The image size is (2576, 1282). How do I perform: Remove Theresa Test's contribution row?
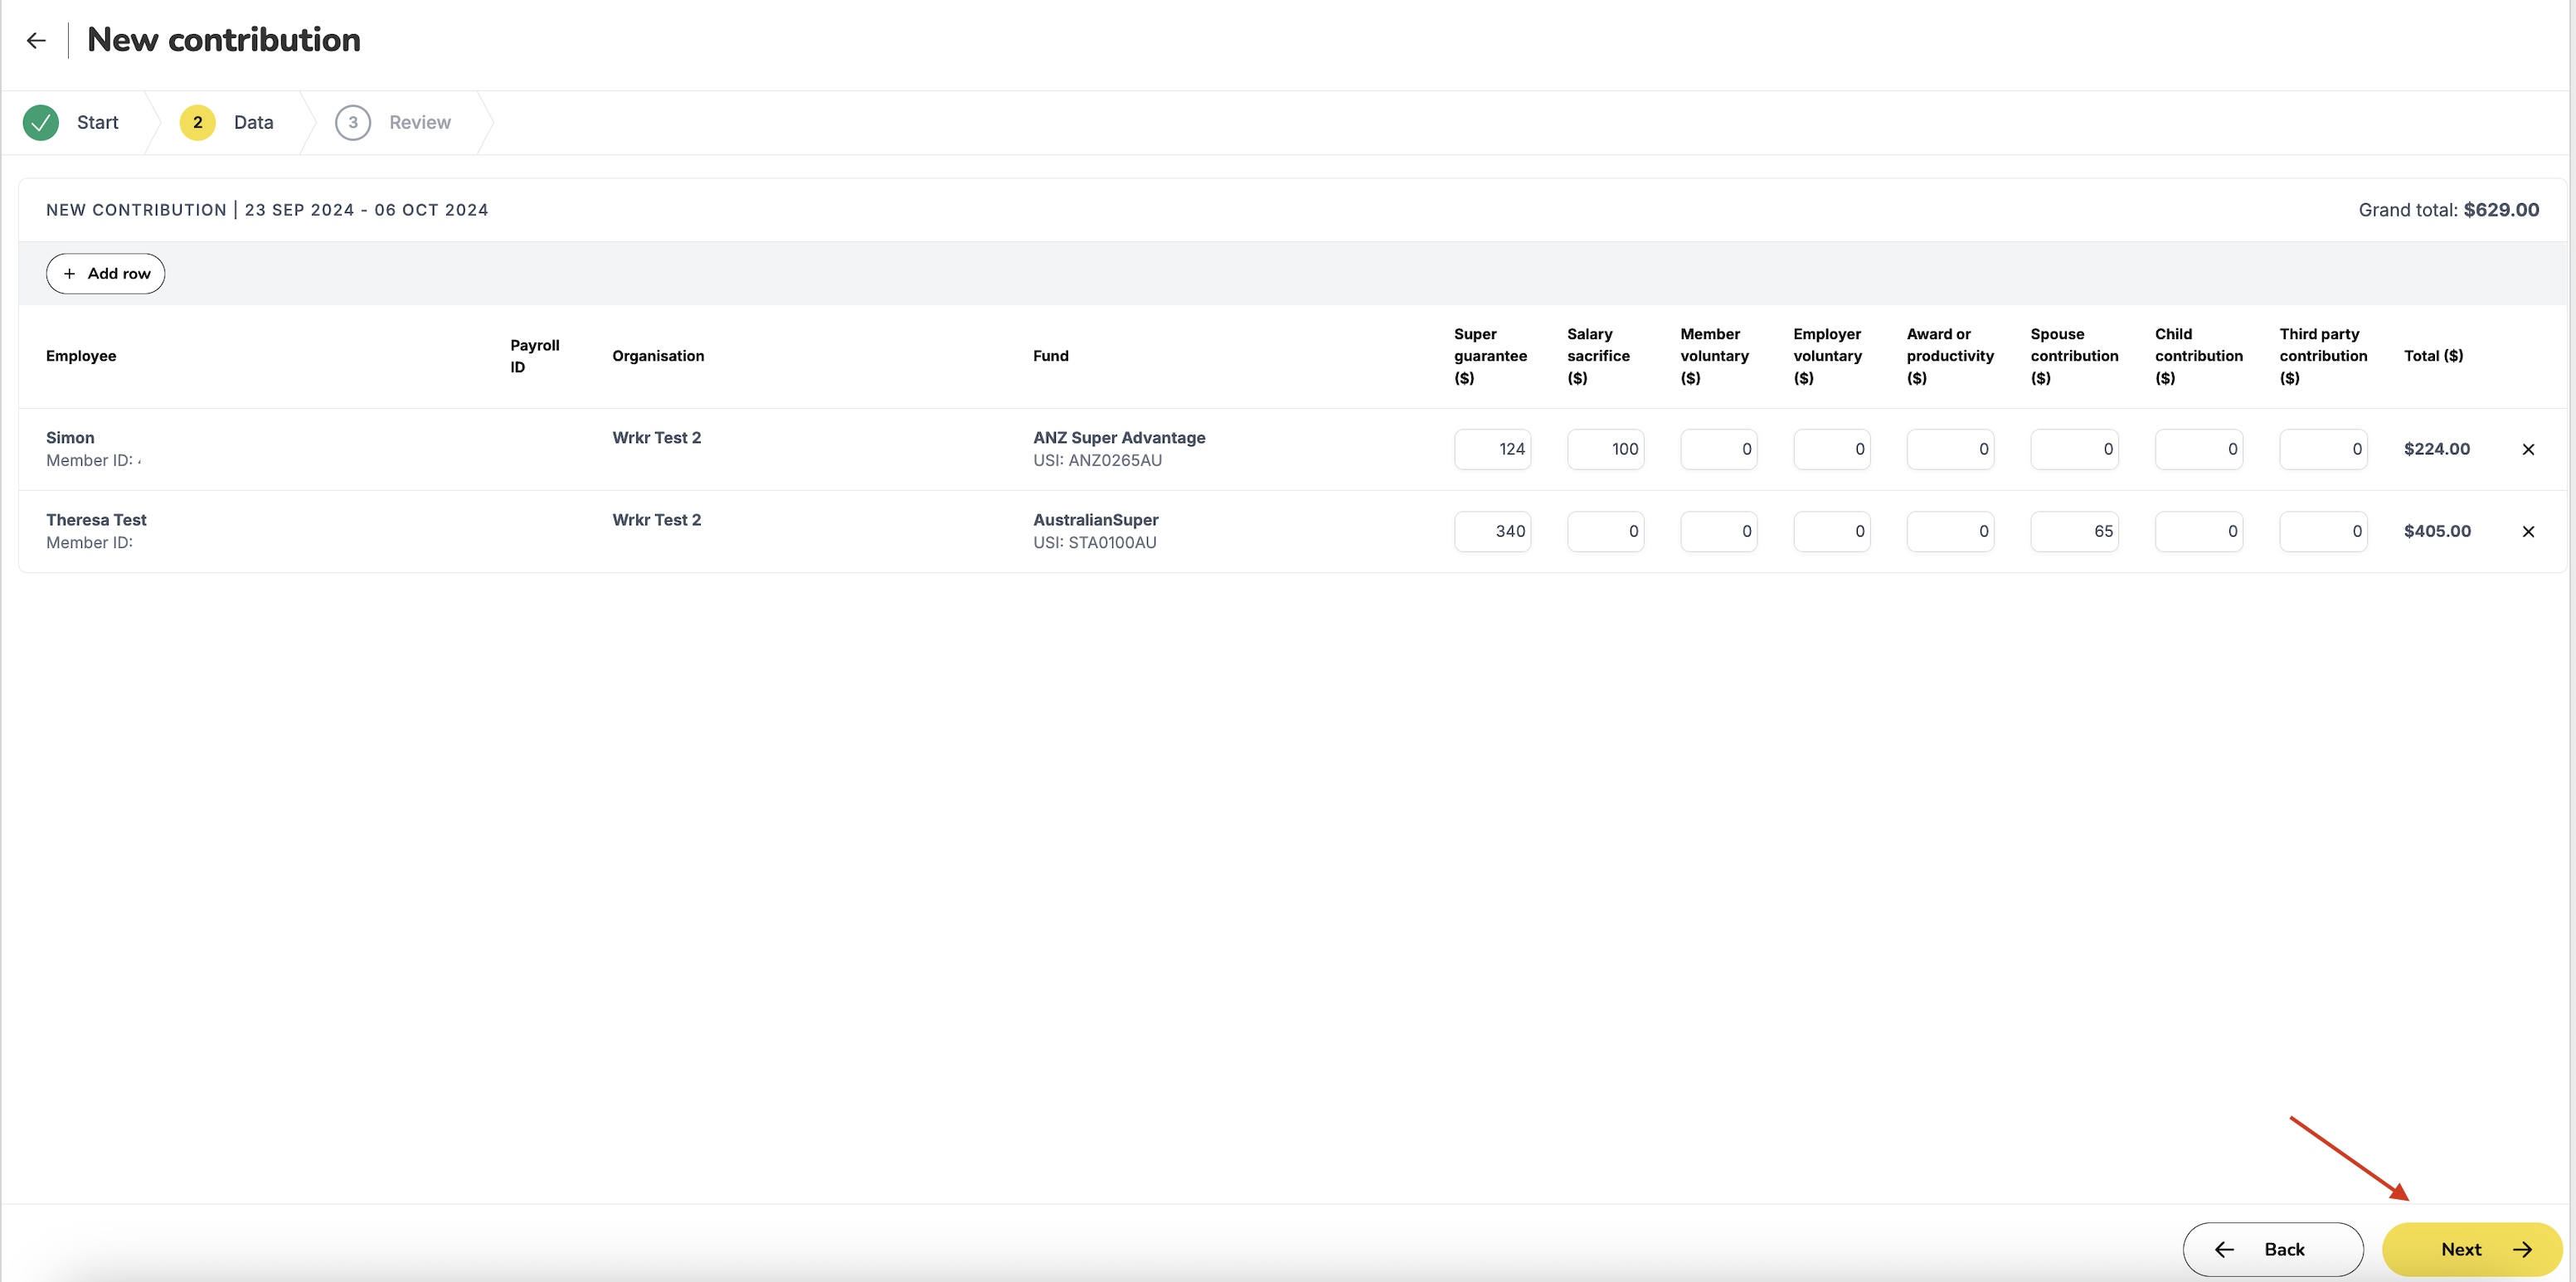click(2528, 531)
